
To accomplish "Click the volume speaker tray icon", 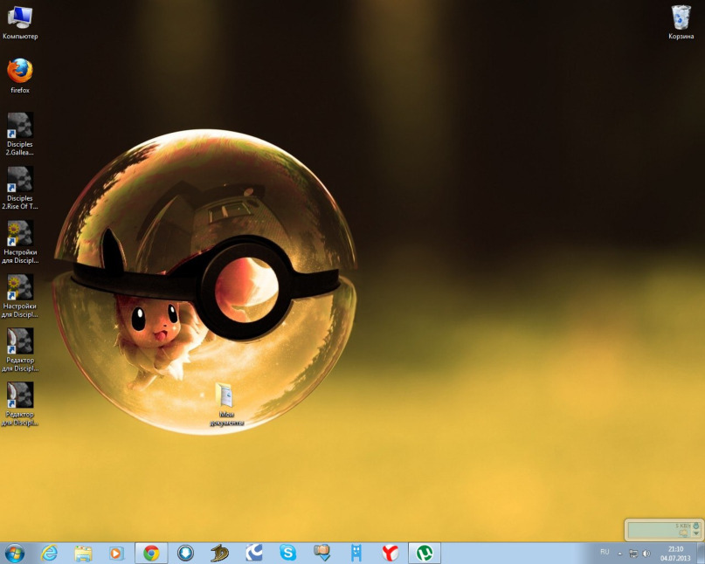I will [646, 553].
